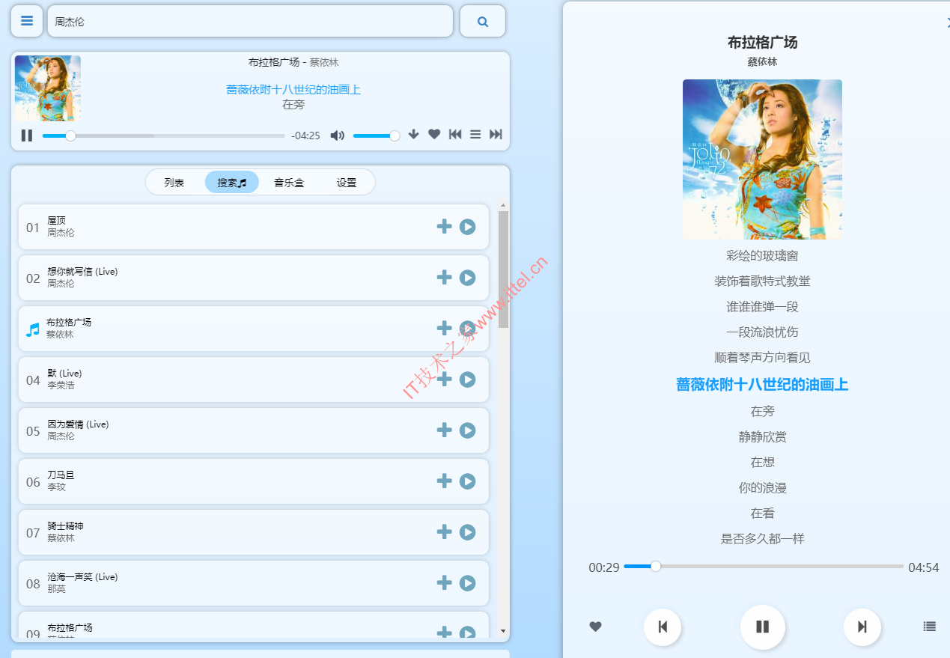This screenshot has height=658, width=950.
Task: Click the mini player progress slider
Action: tap(163, 135)
